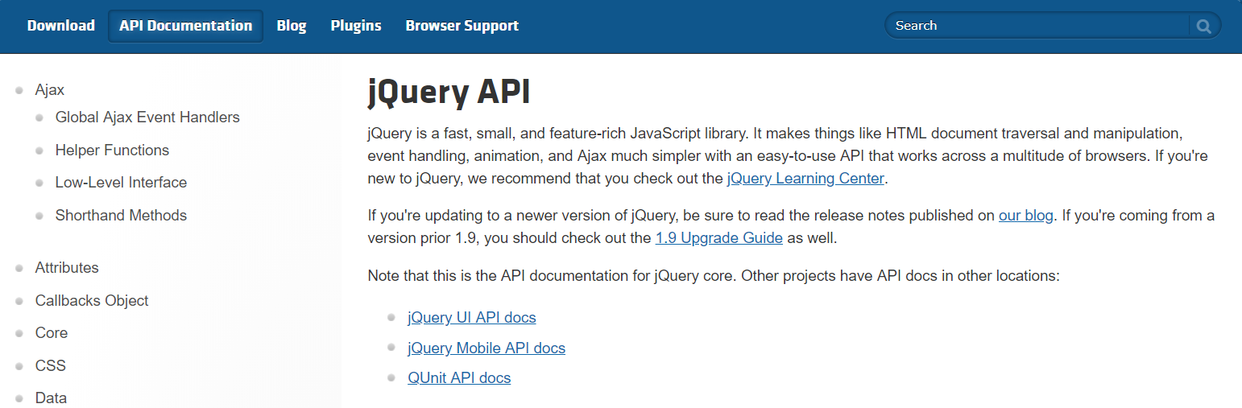Open the Callbacks Object category
Viewport: 1242px width, 408px height.
point(92,301)
